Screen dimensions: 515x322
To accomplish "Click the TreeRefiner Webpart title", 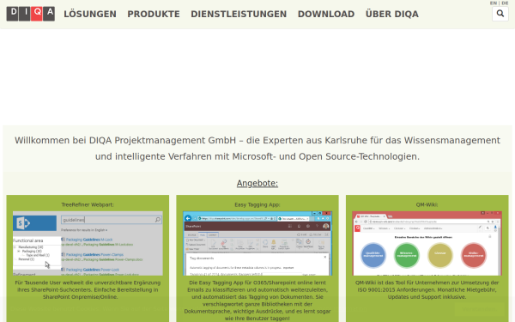I will click(88, 204).
